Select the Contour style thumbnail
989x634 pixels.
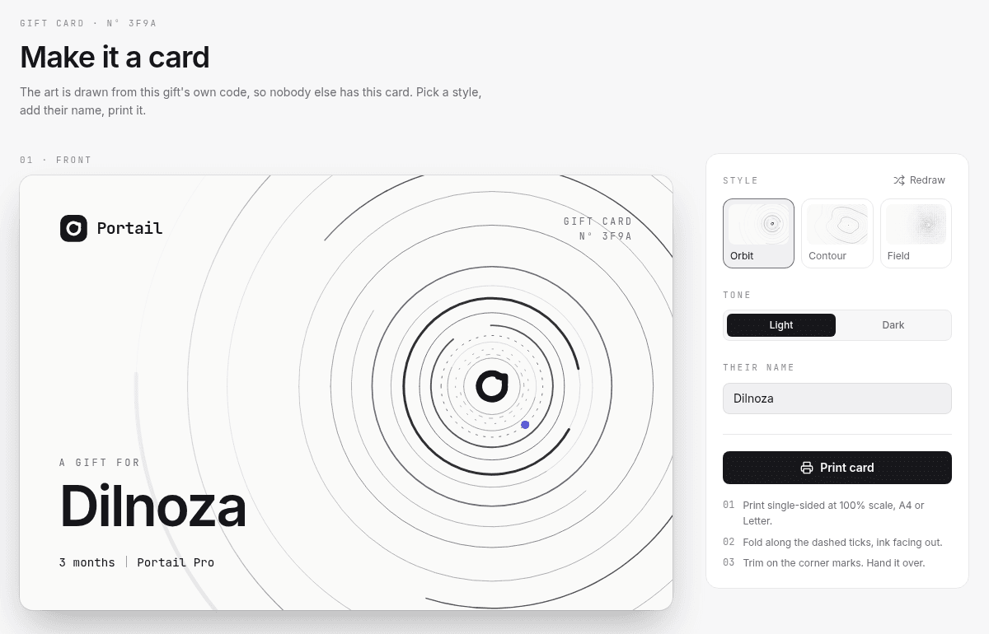coord(837,233)
